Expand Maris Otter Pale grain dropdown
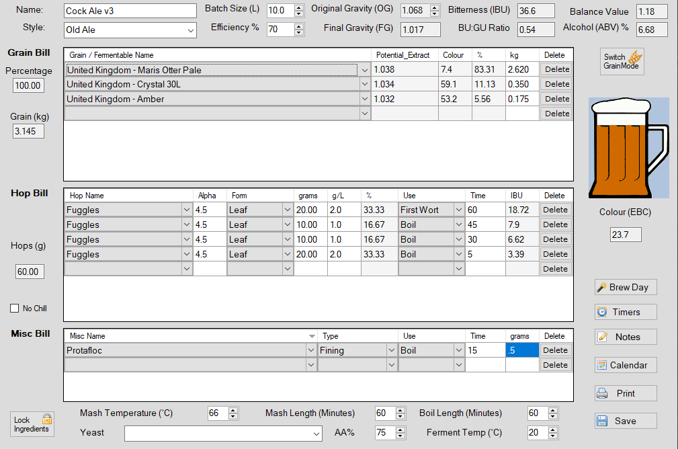Screen dimensions: 678x449 [x=365, y=70]
